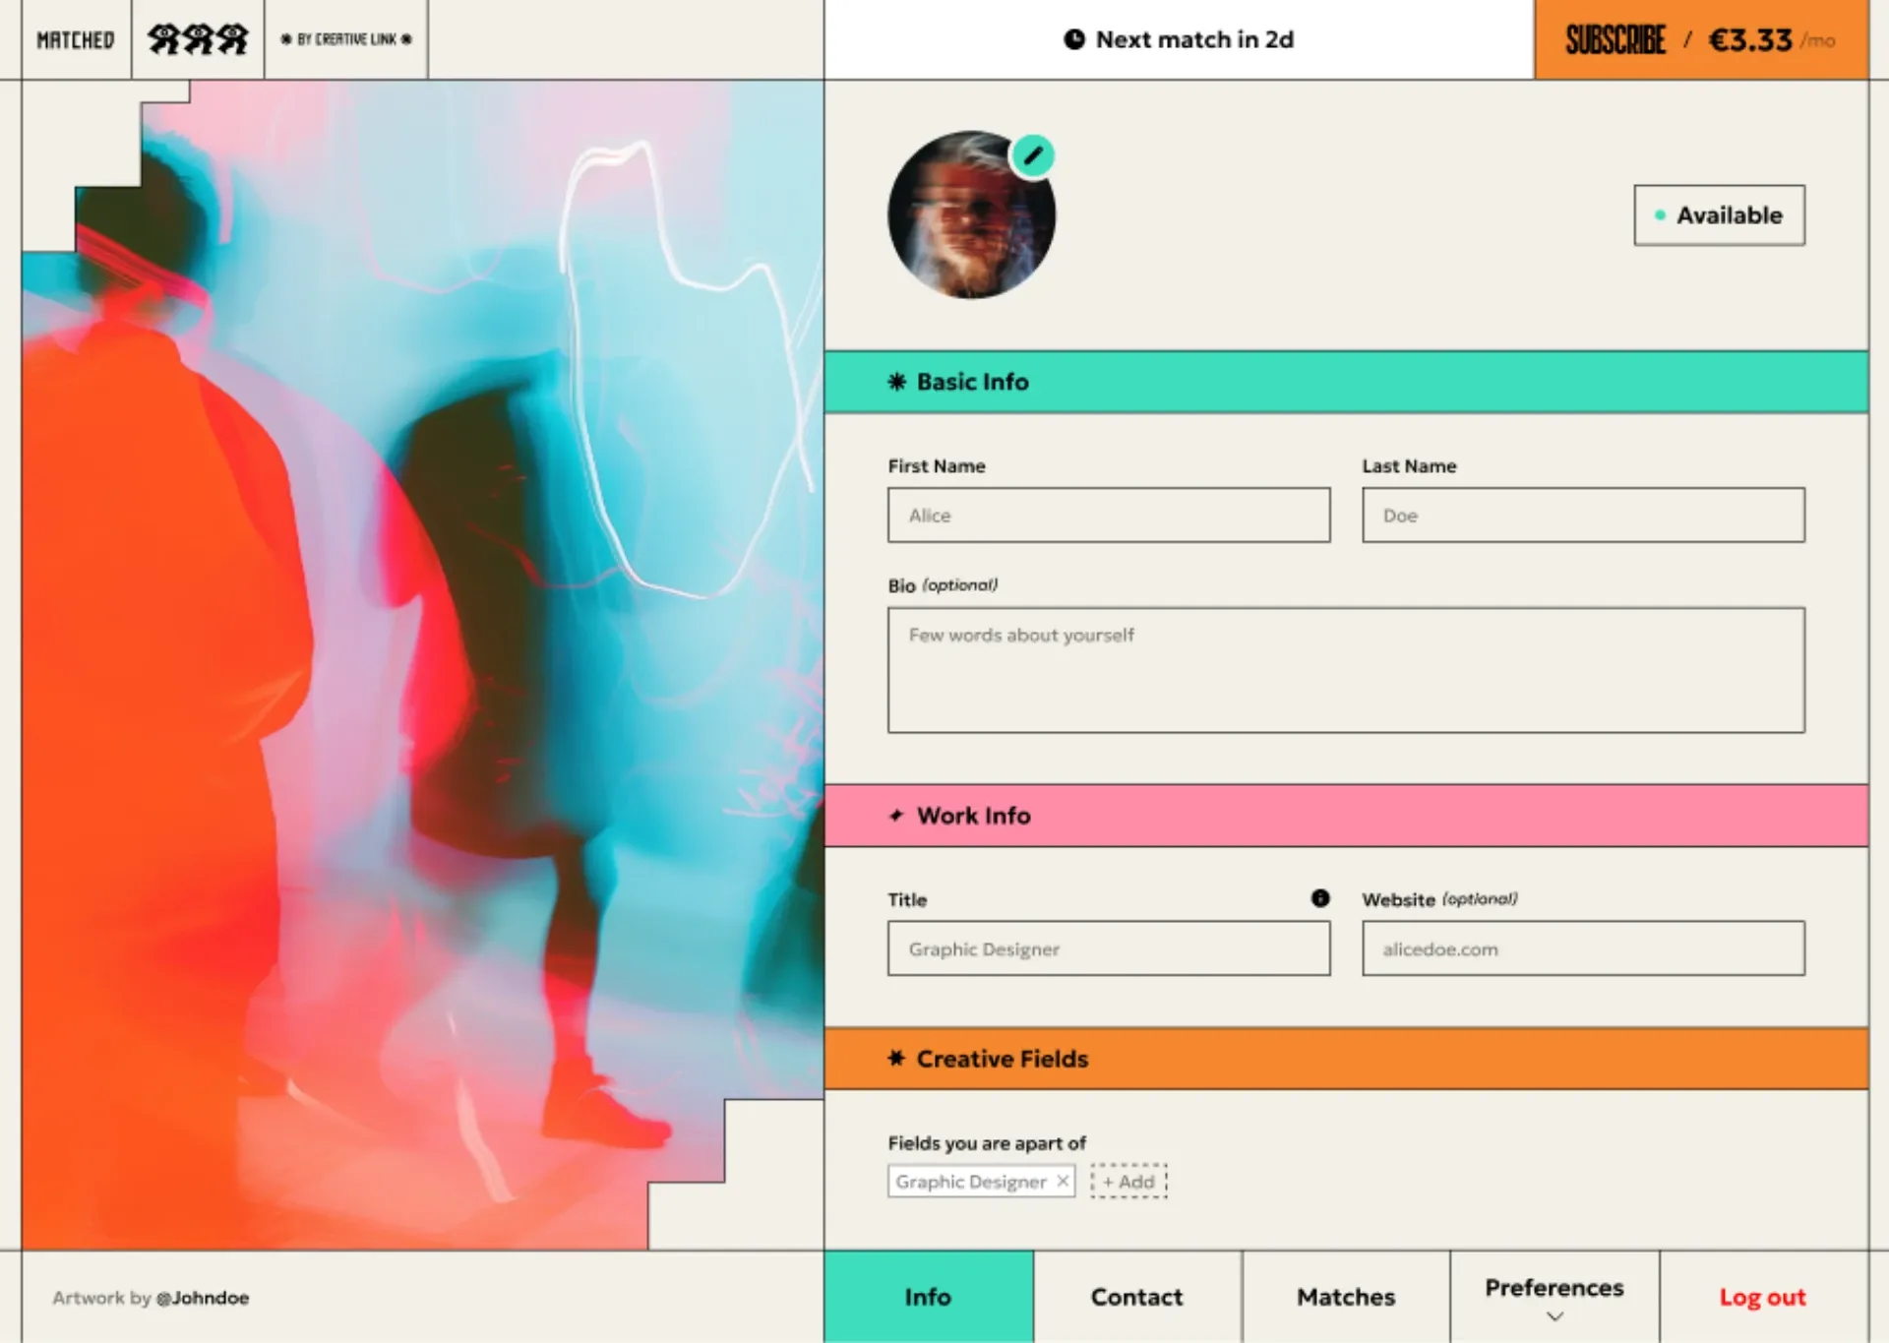This screenshot has height=1343, width=1889.
Task: Click the Log out button
Action: (1762, 1297)
